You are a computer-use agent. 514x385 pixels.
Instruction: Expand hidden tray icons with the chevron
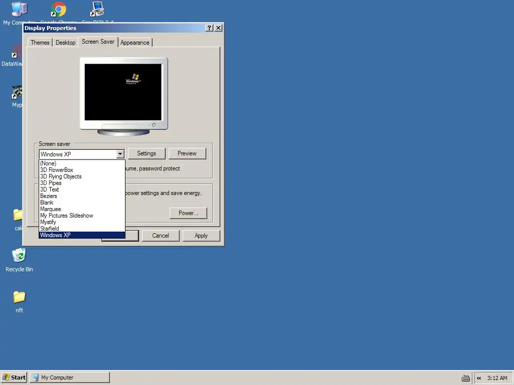tap(479, 378)
